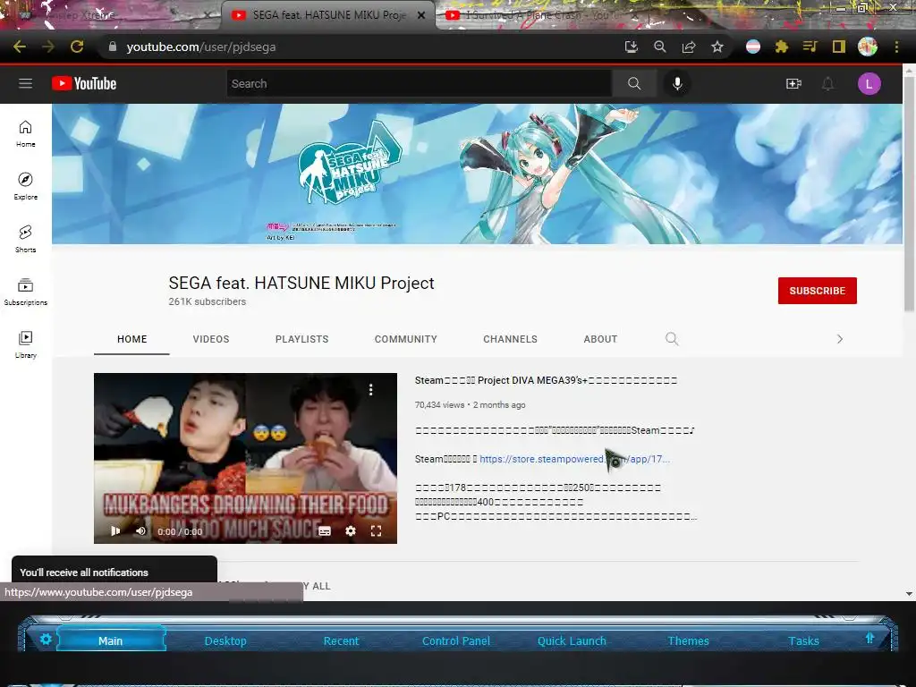
Task: Bookmark this page with the star
Action: (717, 47)
